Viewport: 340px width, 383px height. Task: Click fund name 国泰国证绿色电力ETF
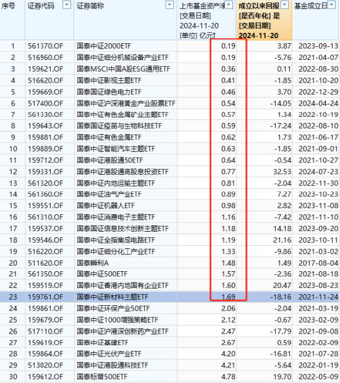109,92
